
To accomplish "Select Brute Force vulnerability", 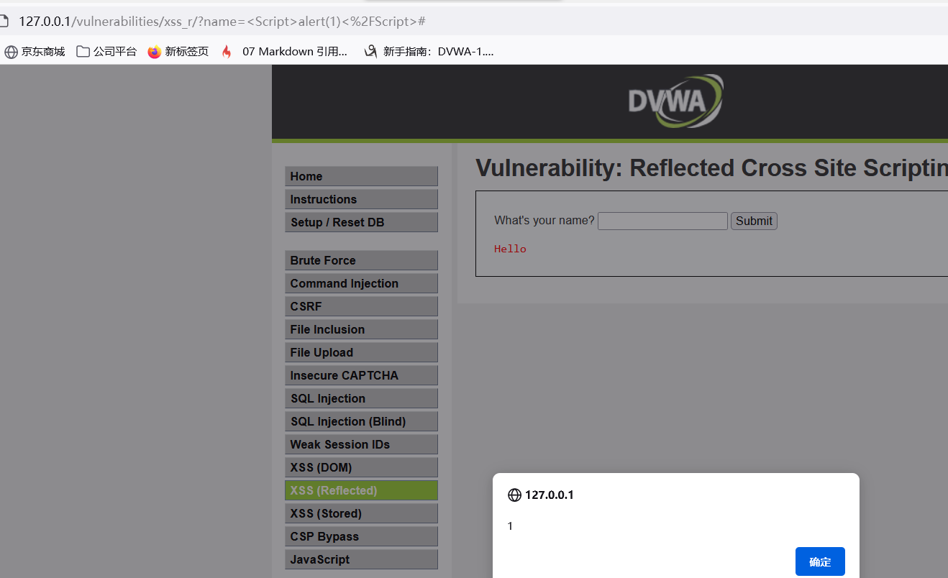I will tap(361, 260).
